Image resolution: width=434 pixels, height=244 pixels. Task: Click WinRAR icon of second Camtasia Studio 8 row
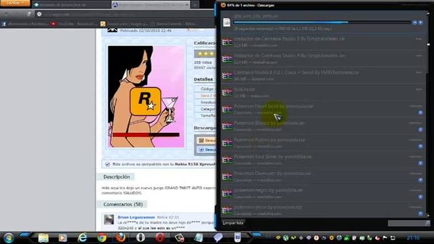227,59
